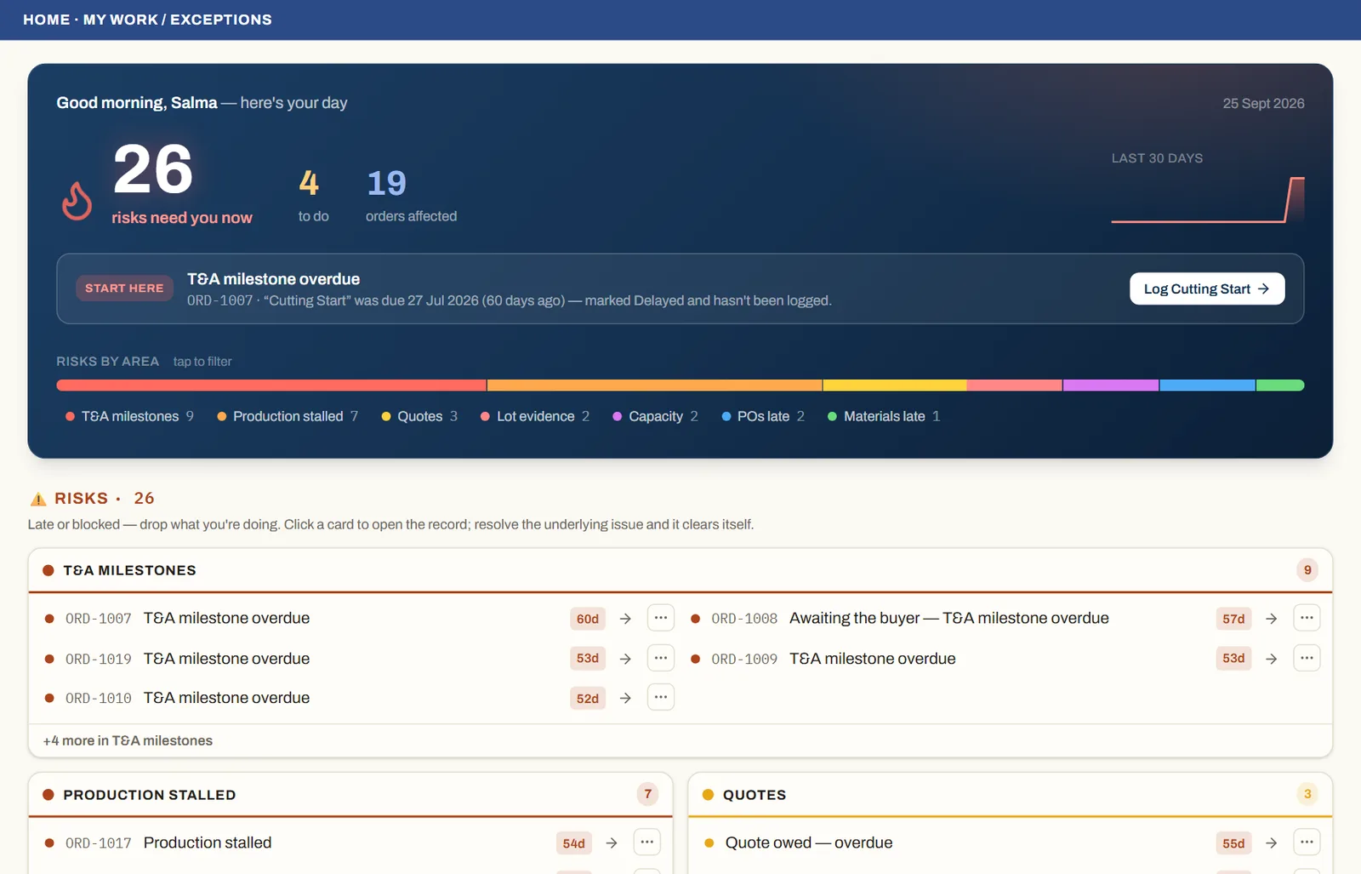Click the arrow on Quote owed — overdue row
This screenshot has width=1361, height=874.
1271,843
